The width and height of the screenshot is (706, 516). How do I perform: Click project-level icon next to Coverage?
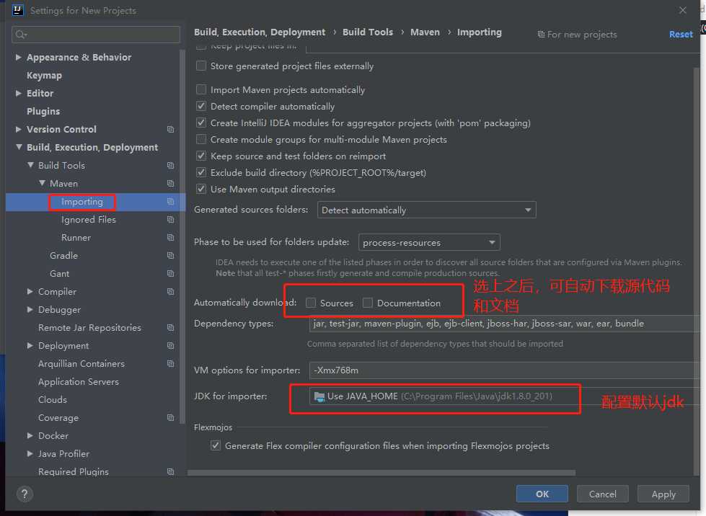(x=171, y=417)
